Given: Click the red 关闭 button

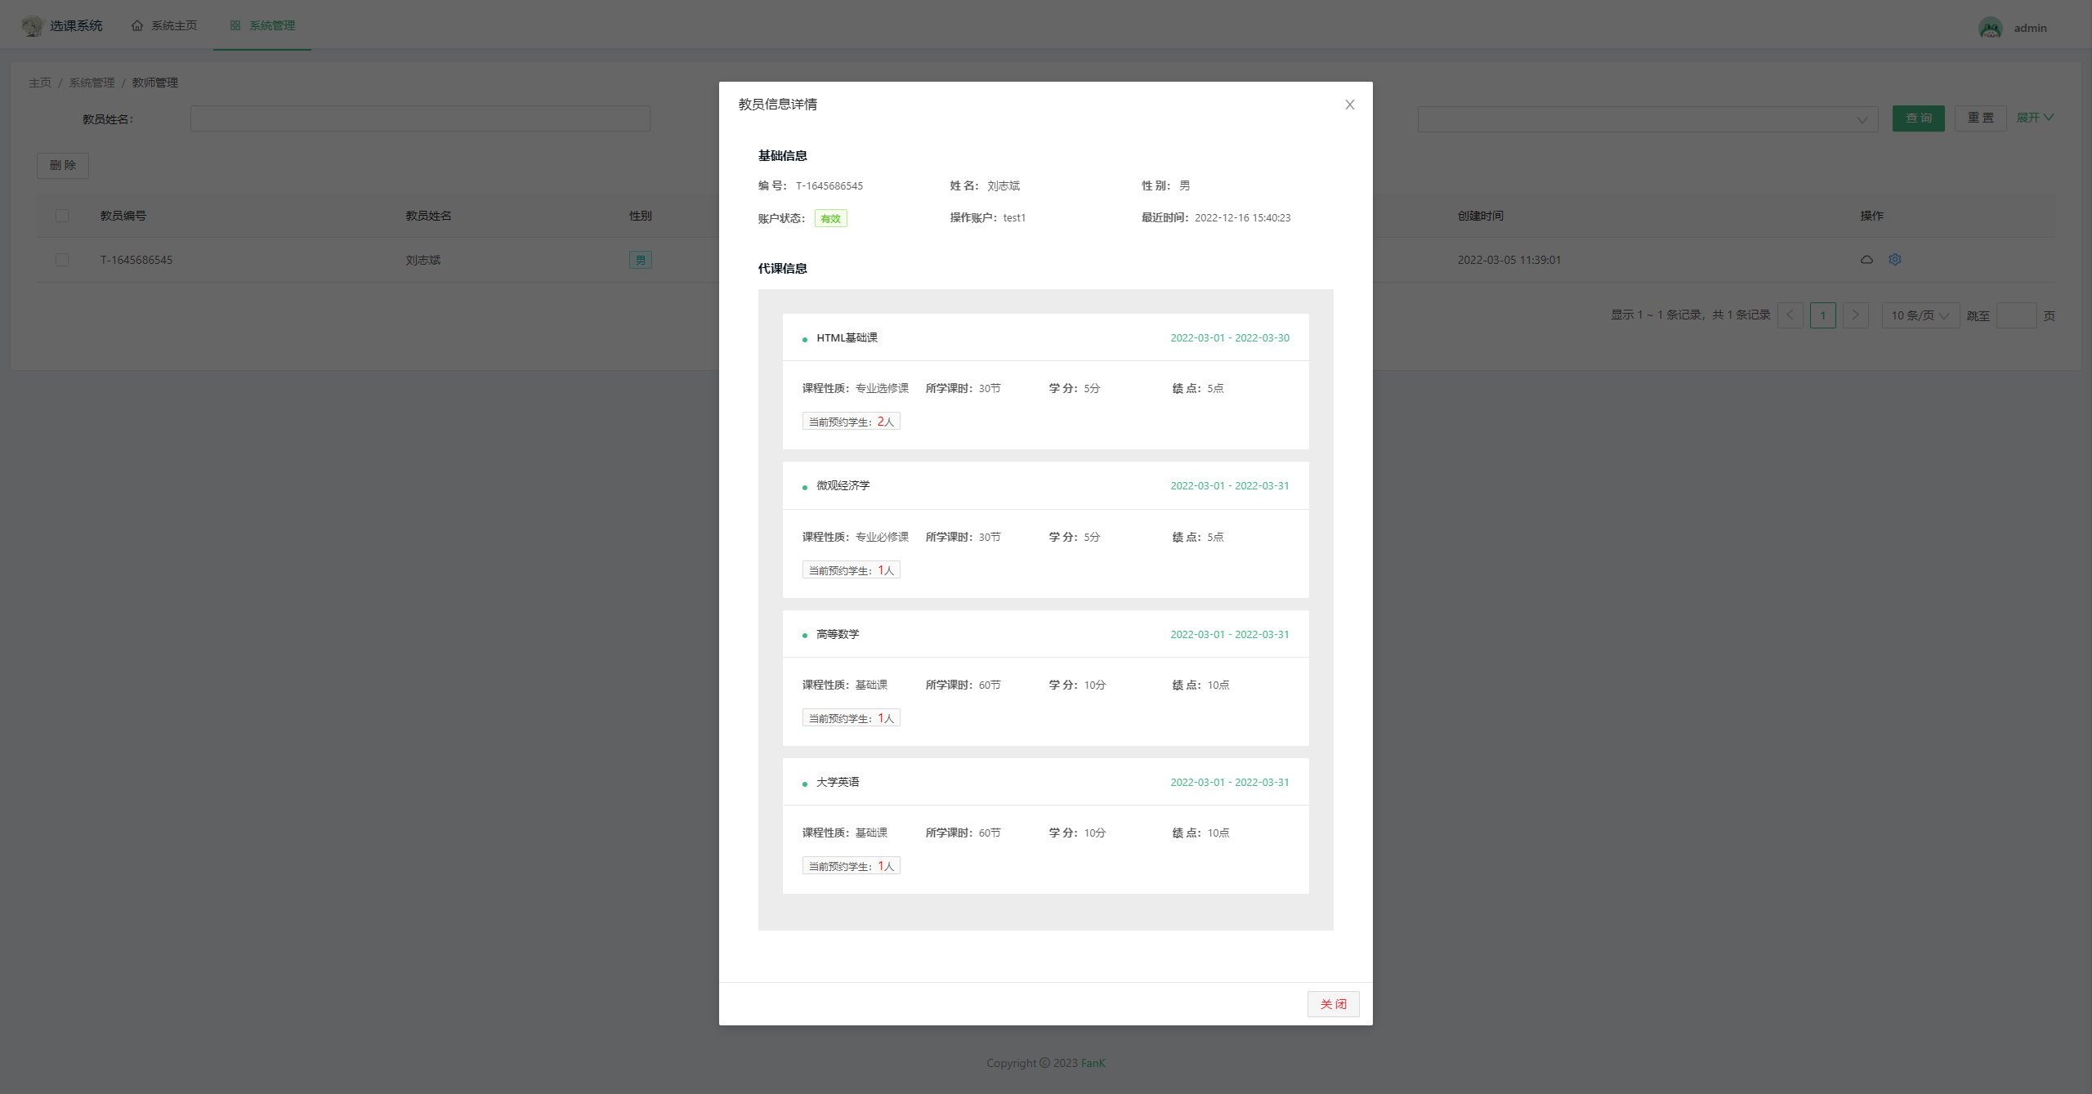Looking at the screenshot, I should (x=1333, y=1004).
